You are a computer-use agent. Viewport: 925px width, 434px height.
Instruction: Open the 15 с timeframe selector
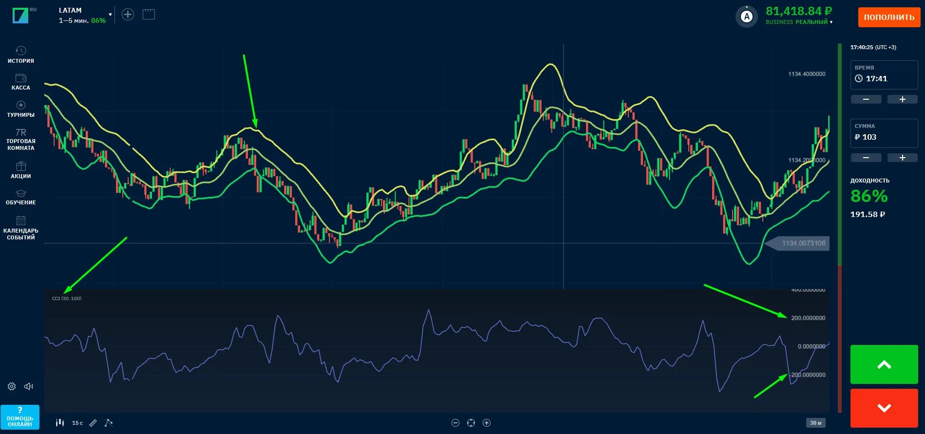point(77,423)
